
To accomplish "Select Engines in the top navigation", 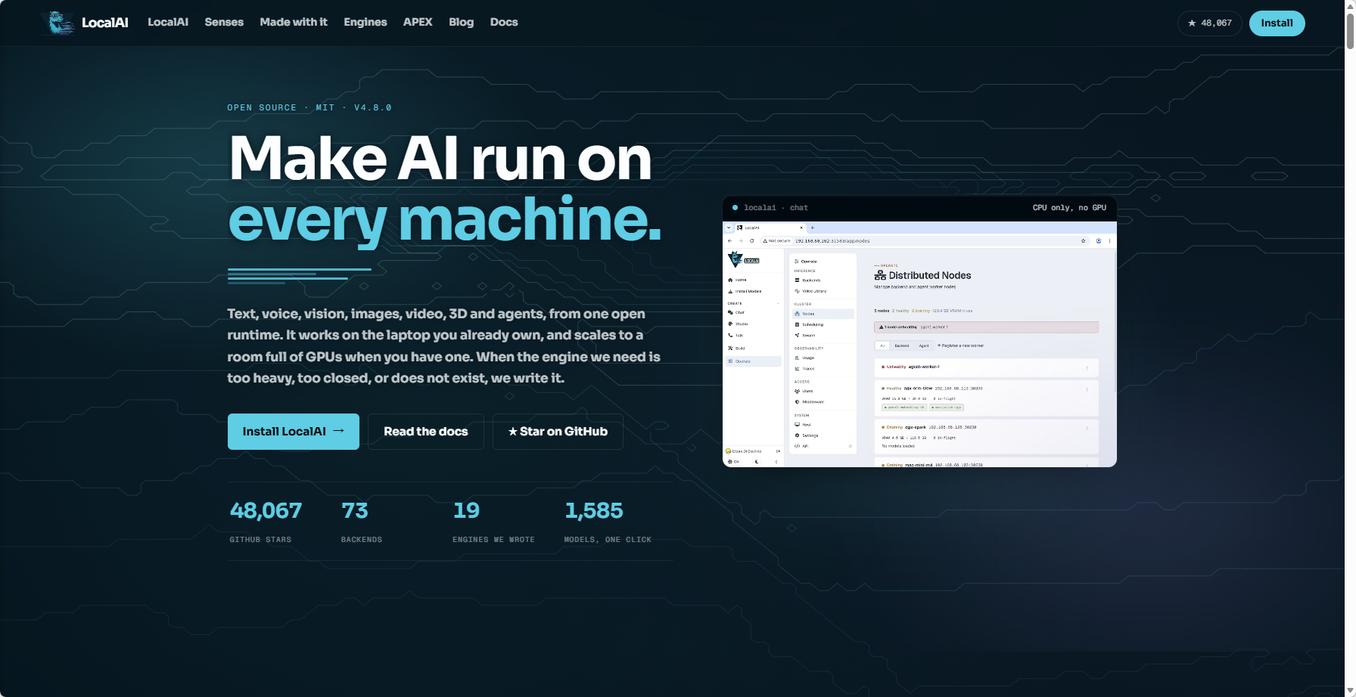I will (x=365, y=22).
